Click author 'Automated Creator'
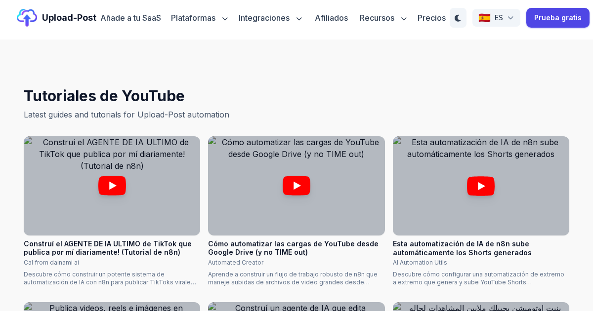 (236, 263)
